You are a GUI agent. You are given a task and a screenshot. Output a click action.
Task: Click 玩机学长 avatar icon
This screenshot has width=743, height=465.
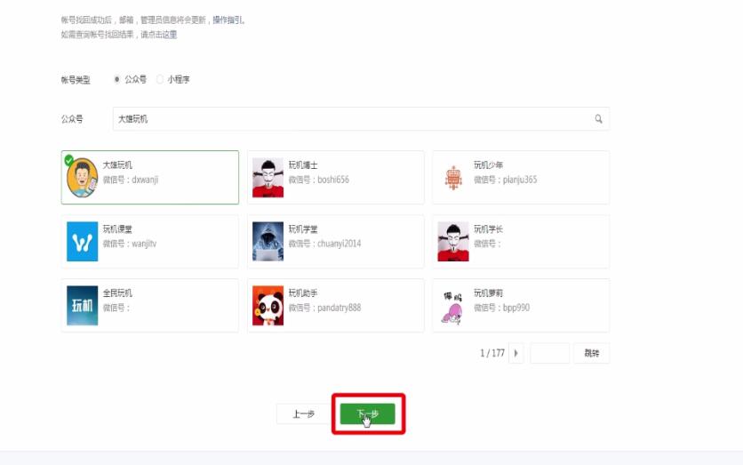point(453,242)
